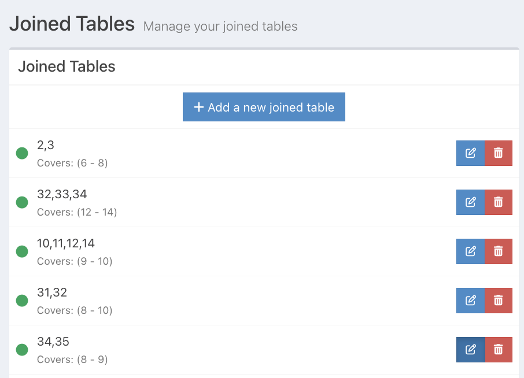
Task: Click the Joined Tables panel header
Action: pyautogui.click(x=67, y=66)
